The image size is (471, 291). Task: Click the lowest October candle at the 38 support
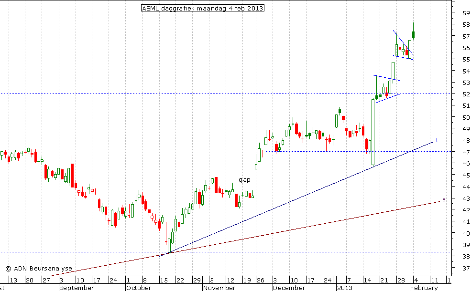(169, 242)
